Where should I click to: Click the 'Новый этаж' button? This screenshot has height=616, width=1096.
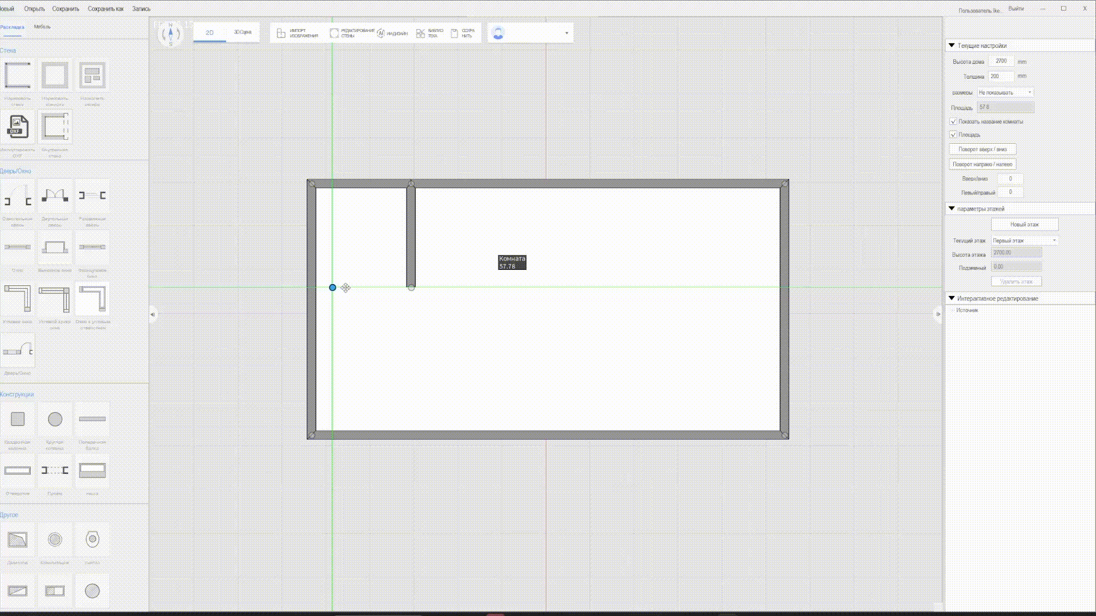(x=1024, y=225)
